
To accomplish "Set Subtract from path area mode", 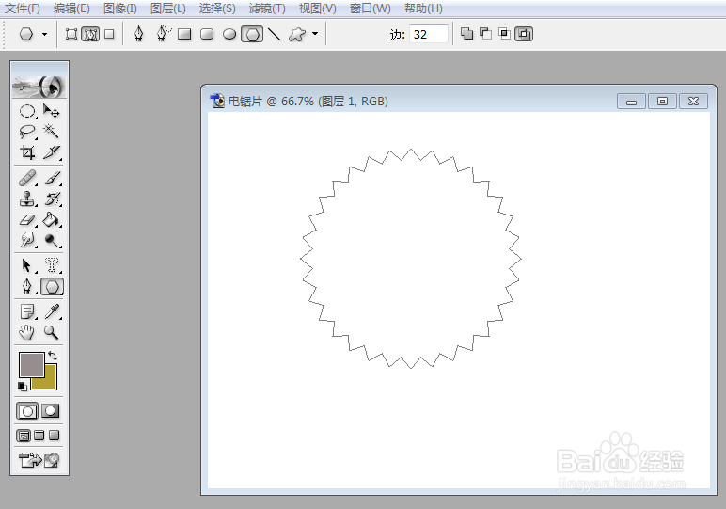I will click(485, 33).
